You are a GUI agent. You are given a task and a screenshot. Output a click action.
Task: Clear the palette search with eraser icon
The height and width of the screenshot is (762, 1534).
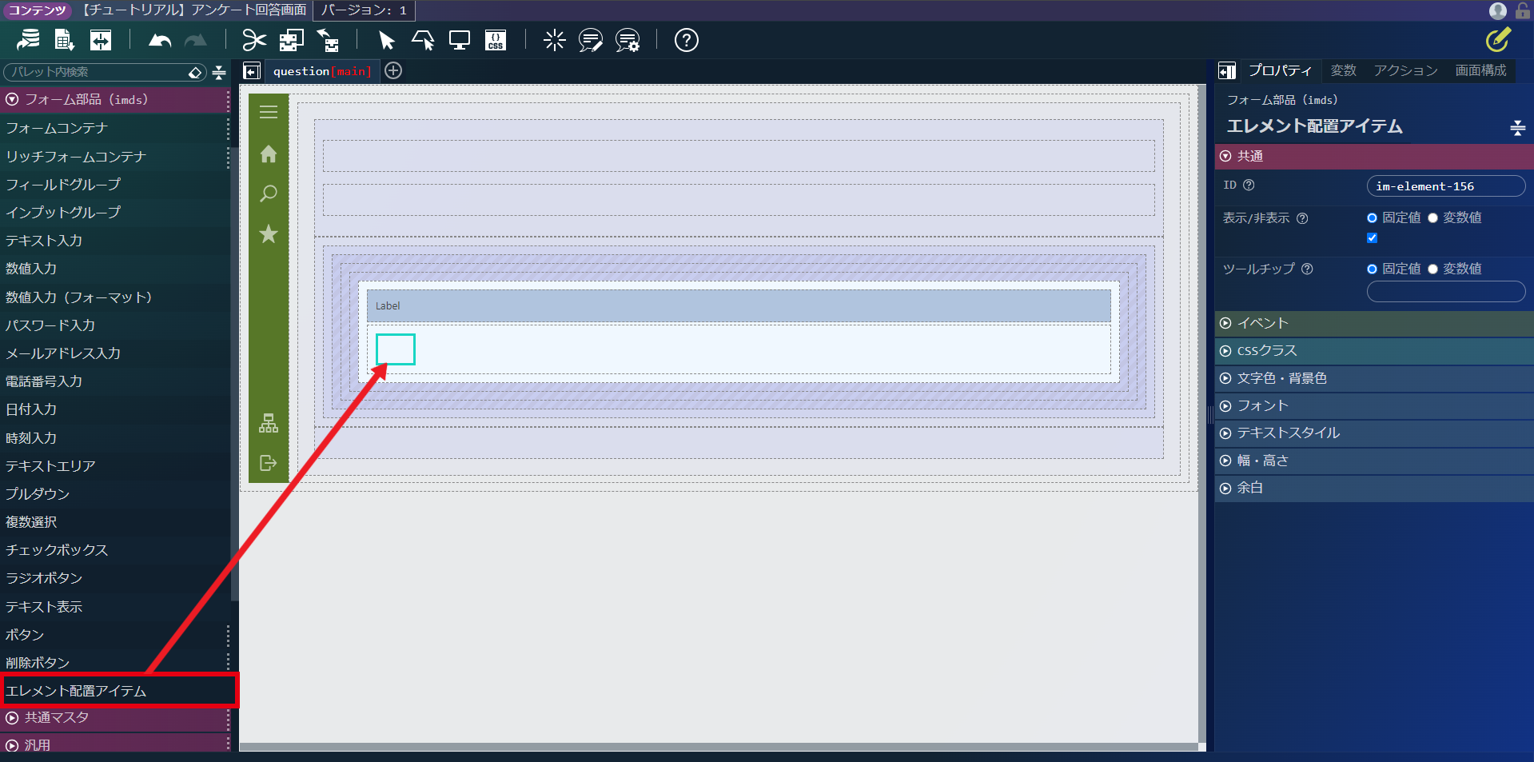click(195, 73)
